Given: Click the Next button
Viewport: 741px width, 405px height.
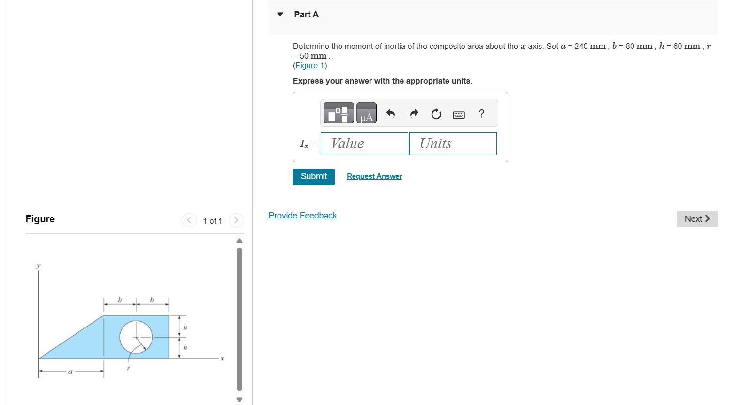Looking at the screenshot, I should 696,218.
